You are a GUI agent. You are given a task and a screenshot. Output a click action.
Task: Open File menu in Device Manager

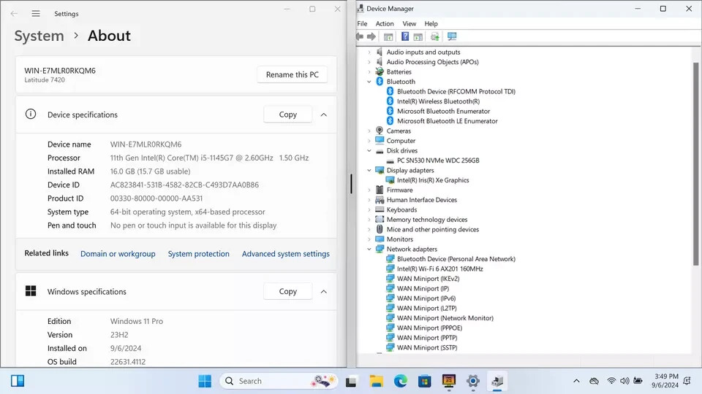point(362,23)
